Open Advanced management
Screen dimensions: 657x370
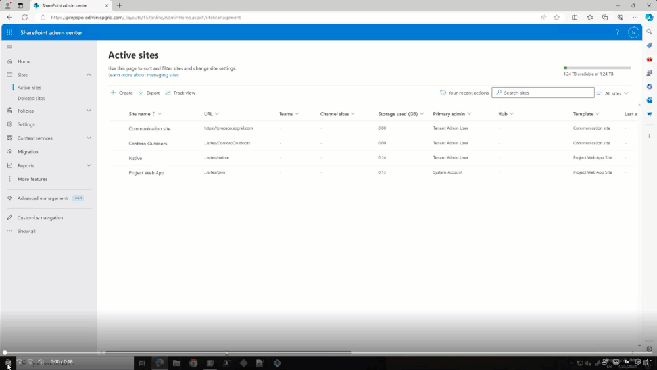(x=42, y=198)
